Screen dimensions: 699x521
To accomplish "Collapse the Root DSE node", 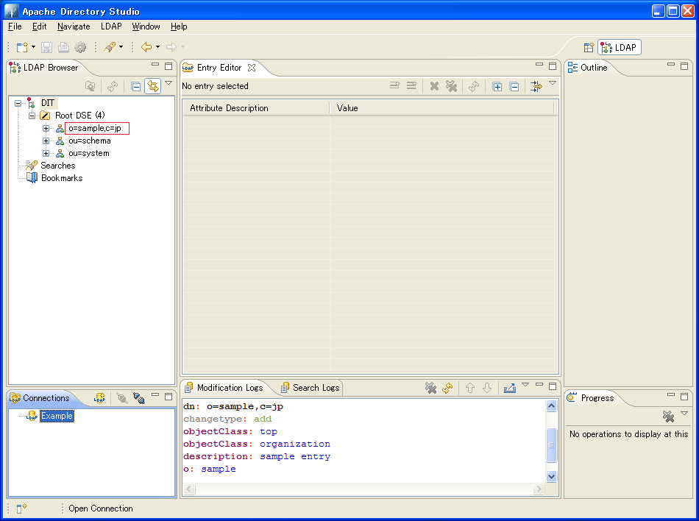I will 32,116.
